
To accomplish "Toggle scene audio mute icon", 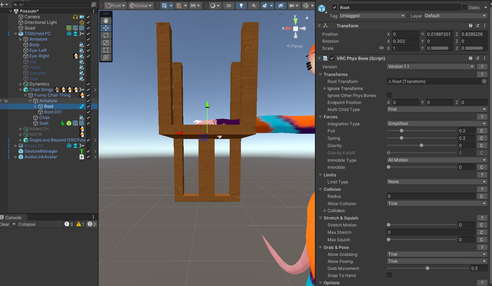I will click(x=254, y=6).
